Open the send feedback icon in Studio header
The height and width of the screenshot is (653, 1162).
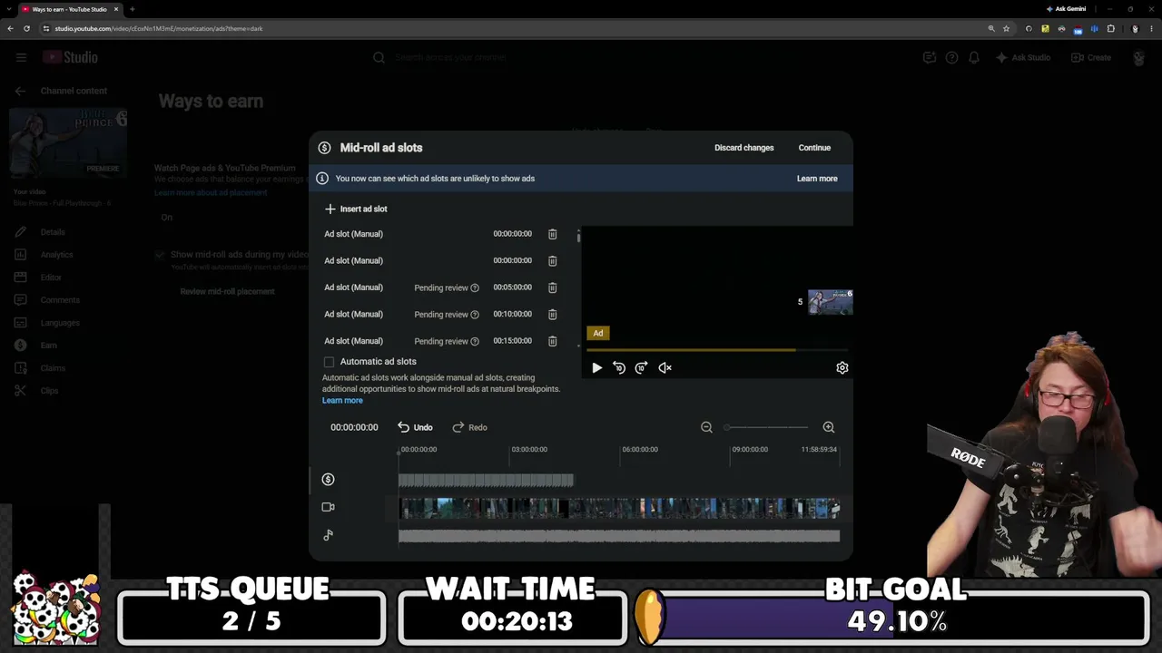[x=930, y=57]
